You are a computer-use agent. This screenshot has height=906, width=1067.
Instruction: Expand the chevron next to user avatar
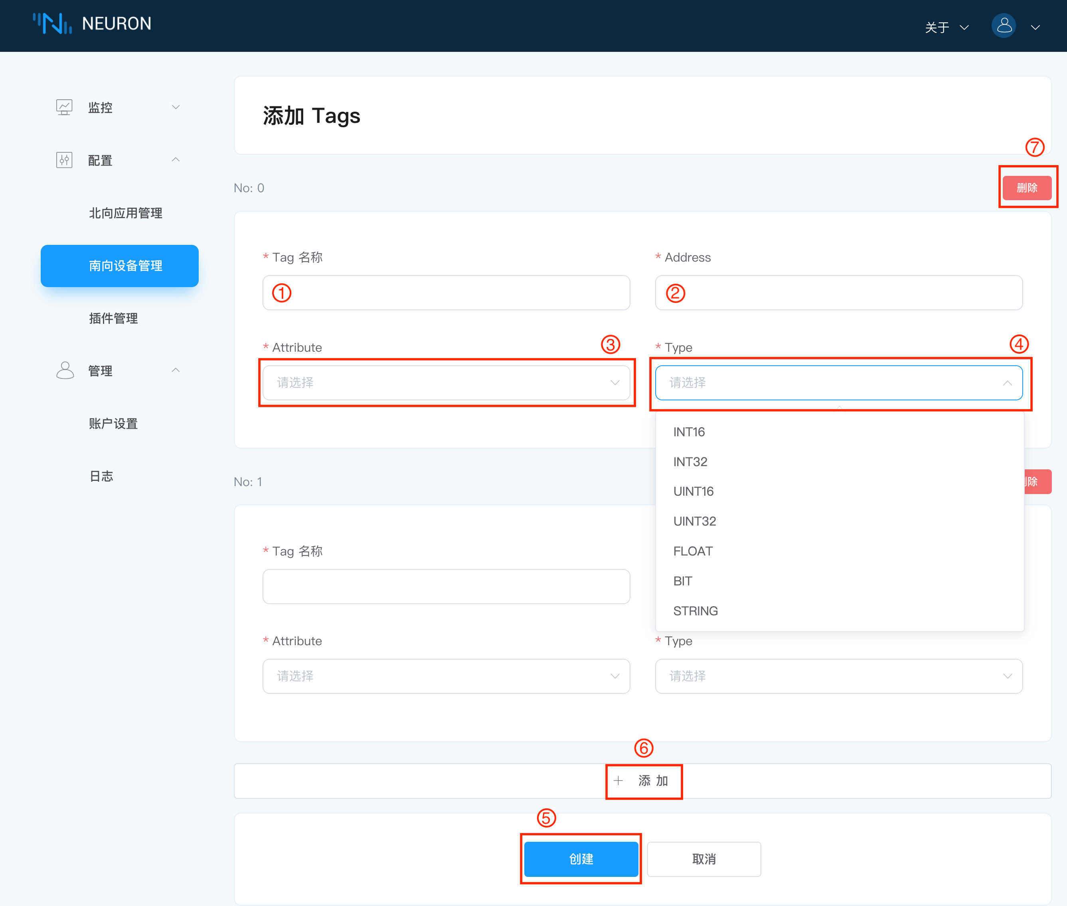click(x=1035, y=27)
